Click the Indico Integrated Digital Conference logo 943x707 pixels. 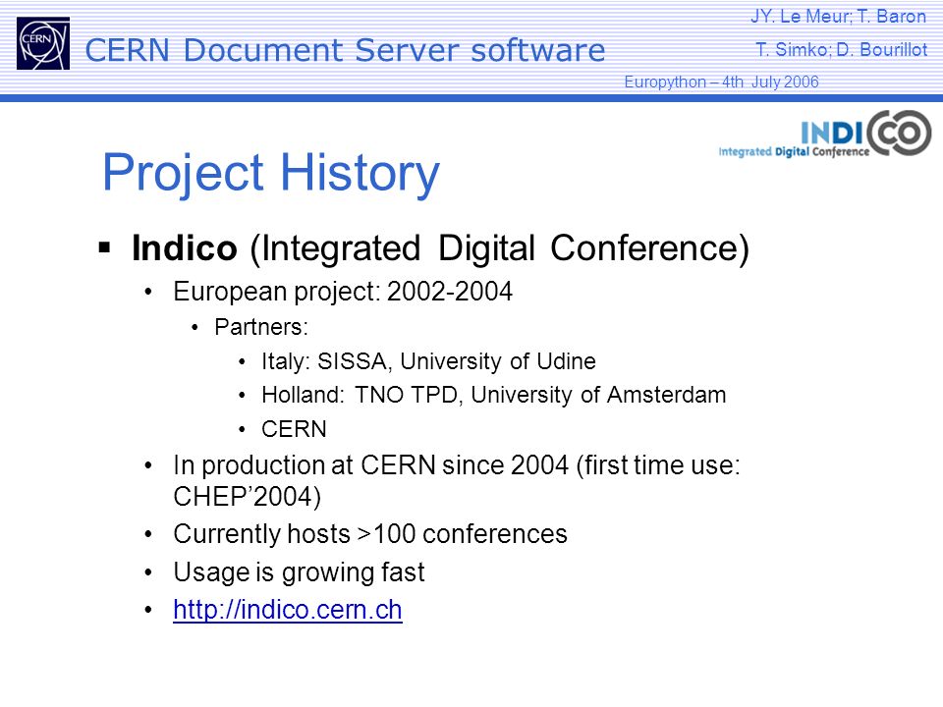[824, 135]
